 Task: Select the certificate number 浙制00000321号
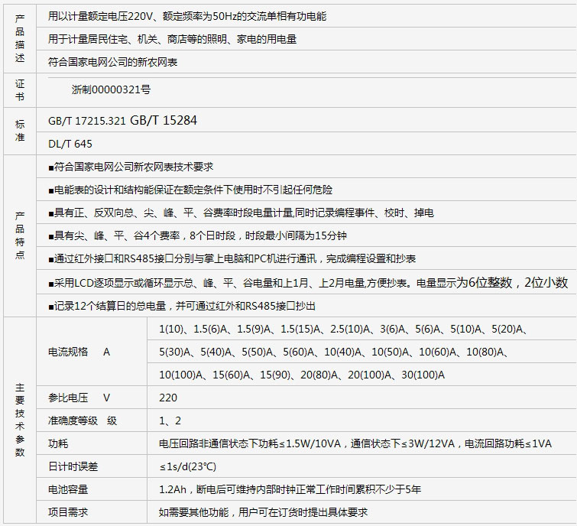point(111,89)
